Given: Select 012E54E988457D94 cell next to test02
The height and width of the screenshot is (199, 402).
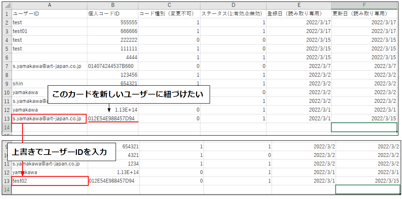Looking at the screenshot, I should [x=114, y=181].
